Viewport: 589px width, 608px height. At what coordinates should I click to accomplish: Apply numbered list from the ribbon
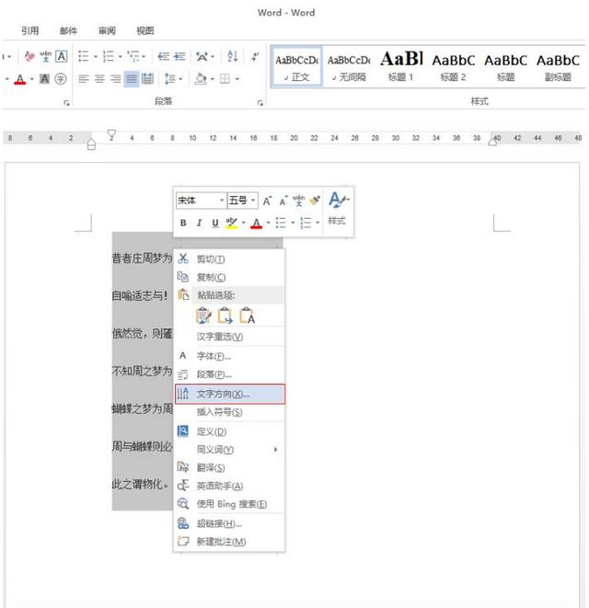tap(109, 57)
